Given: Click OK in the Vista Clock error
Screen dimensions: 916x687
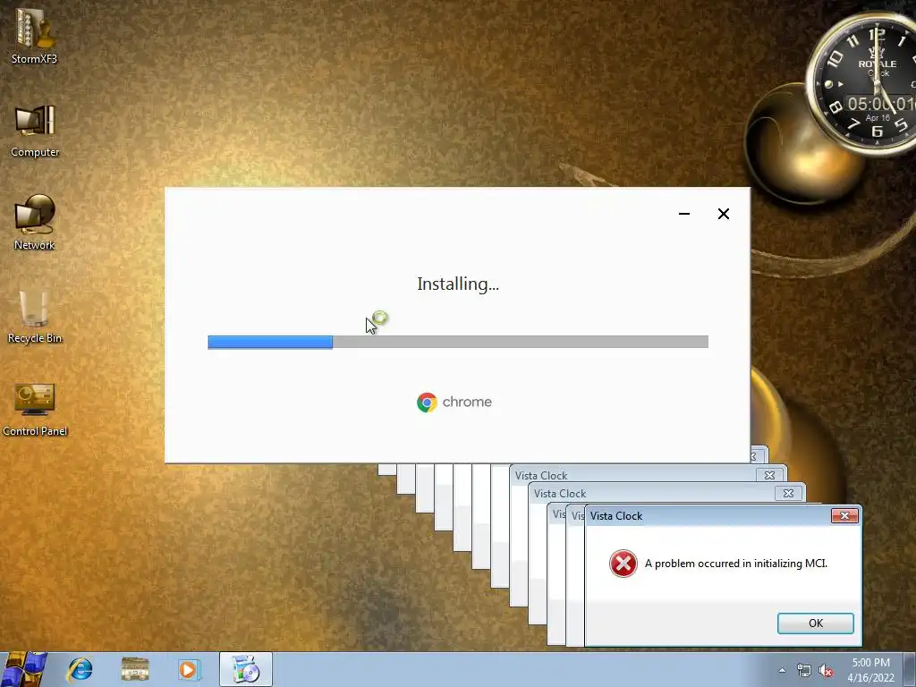Looking at the screenshot, I should [816, 623].
